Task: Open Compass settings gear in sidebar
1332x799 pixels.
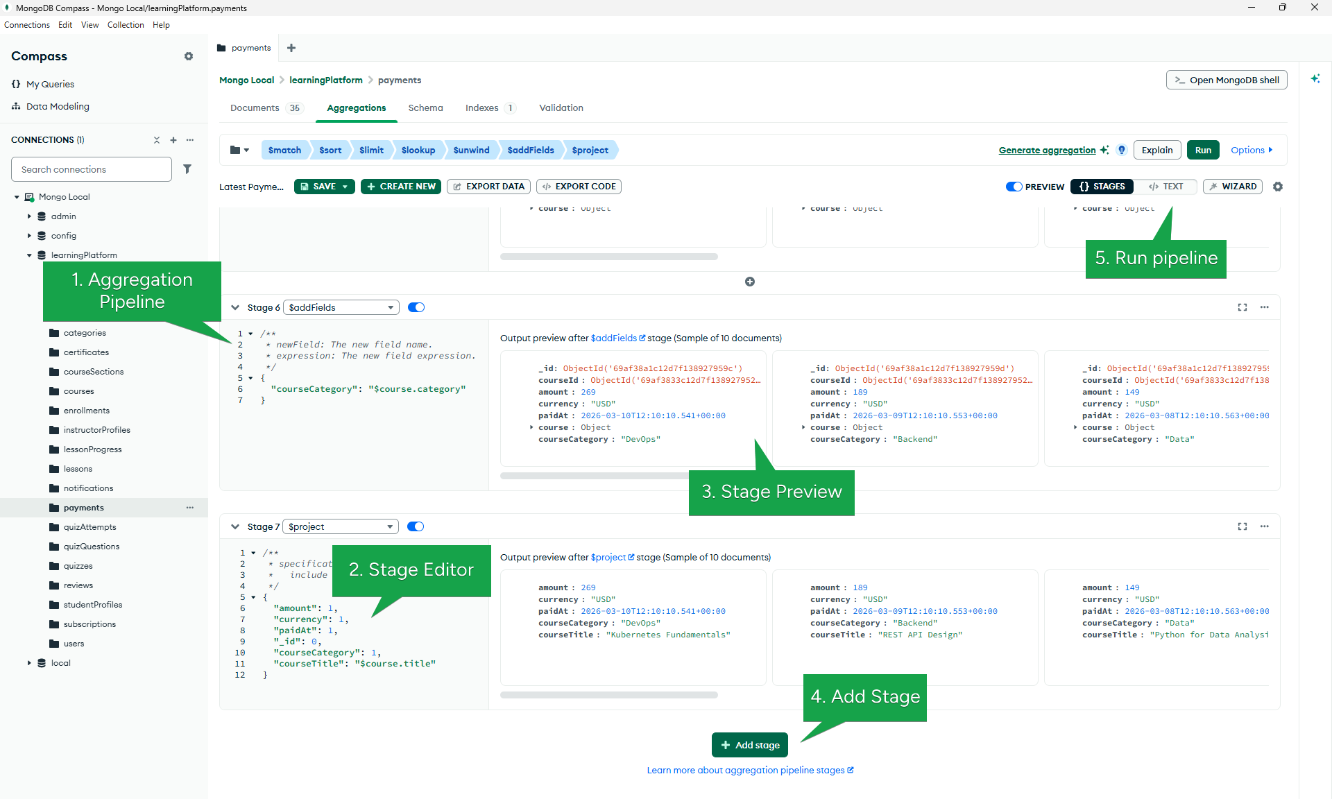Action: click(189, 56)
